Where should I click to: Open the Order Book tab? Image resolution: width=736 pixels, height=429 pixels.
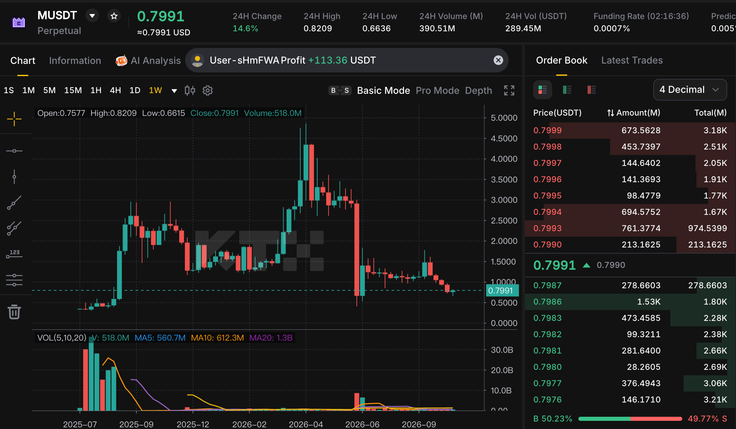coord(562,60)
